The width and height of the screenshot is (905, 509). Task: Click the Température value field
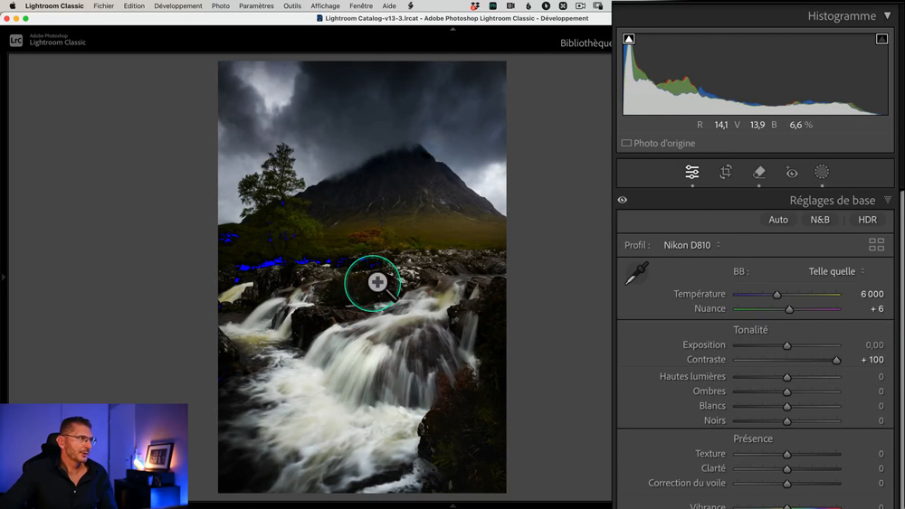tap(872, 294)
